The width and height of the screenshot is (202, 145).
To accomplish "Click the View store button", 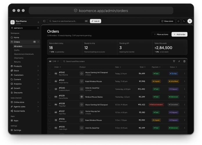I will [167, 21].
